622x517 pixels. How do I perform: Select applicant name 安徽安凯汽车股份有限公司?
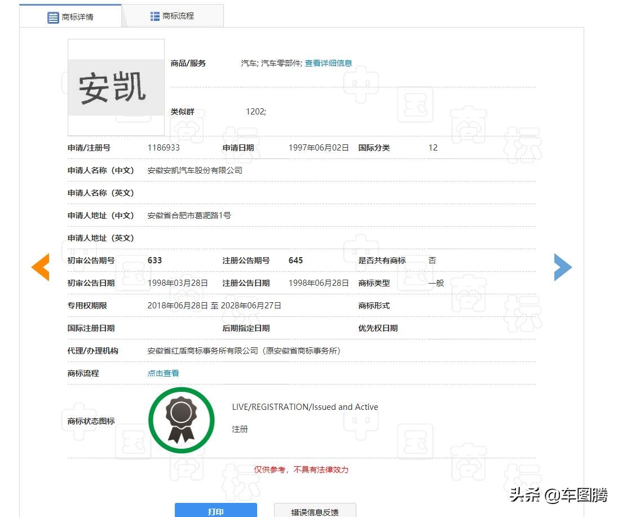pos(195,170)
